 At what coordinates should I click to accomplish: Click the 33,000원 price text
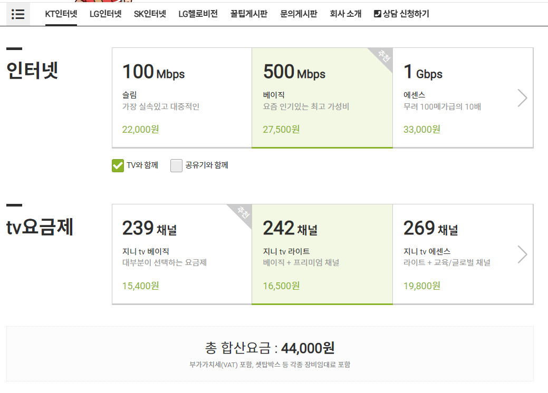pyautogui.click(x=422, y=130)
